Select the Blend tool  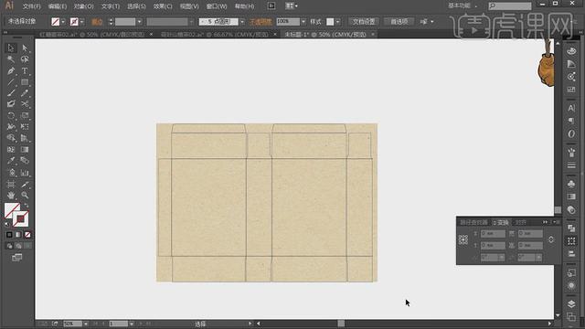coord(25,161)
